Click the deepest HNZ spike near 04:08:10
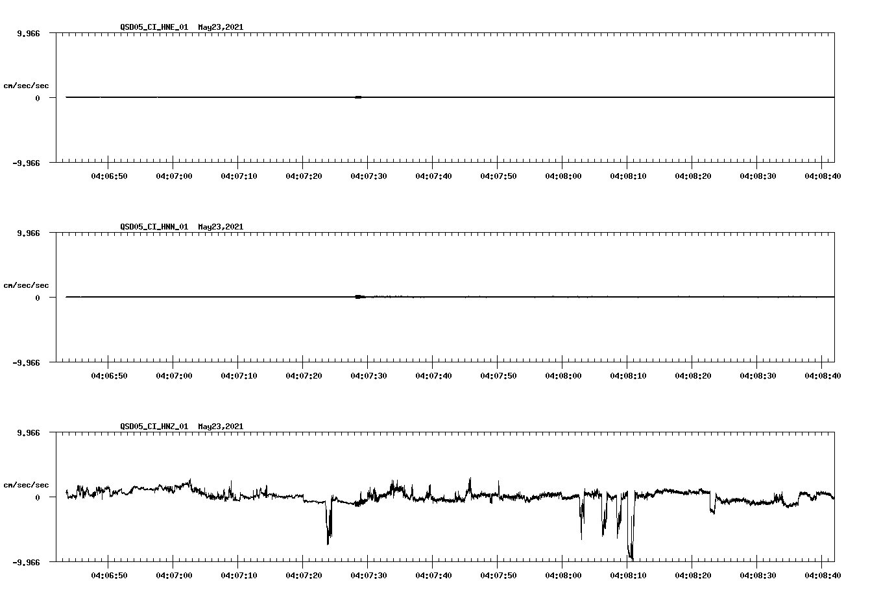This screenshot has width=881, height=599. tap(631, 525)
